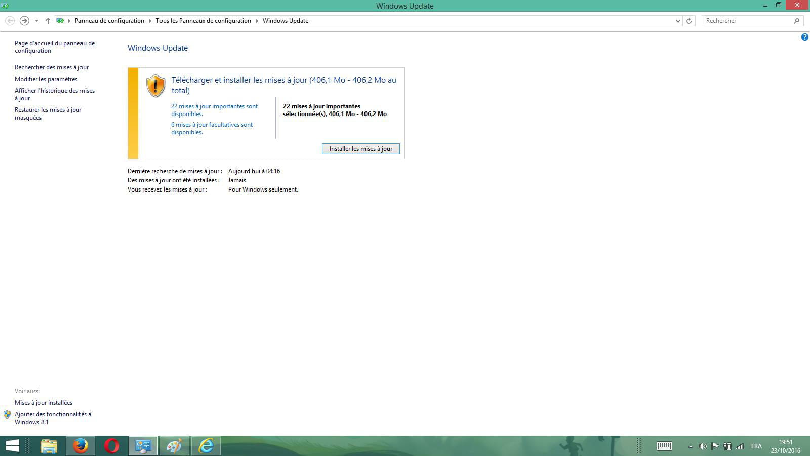
Task: Open Mises à jour installées link
Action: tap(44, 403)
